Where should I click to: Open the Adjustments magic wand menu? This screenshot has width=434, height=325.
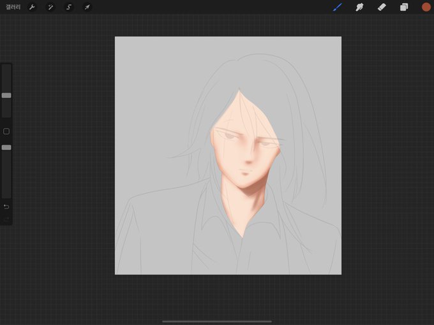tap(50, 7)
